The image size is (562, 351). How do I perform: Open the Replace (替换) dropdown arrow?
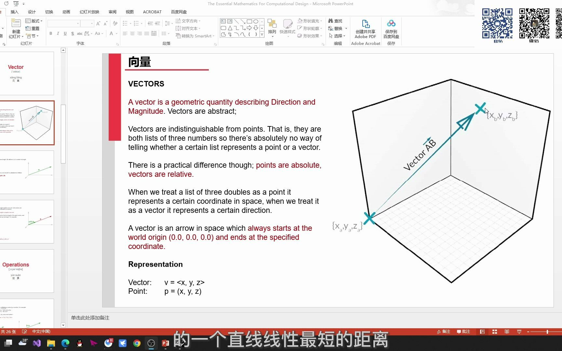click(346, 28)
